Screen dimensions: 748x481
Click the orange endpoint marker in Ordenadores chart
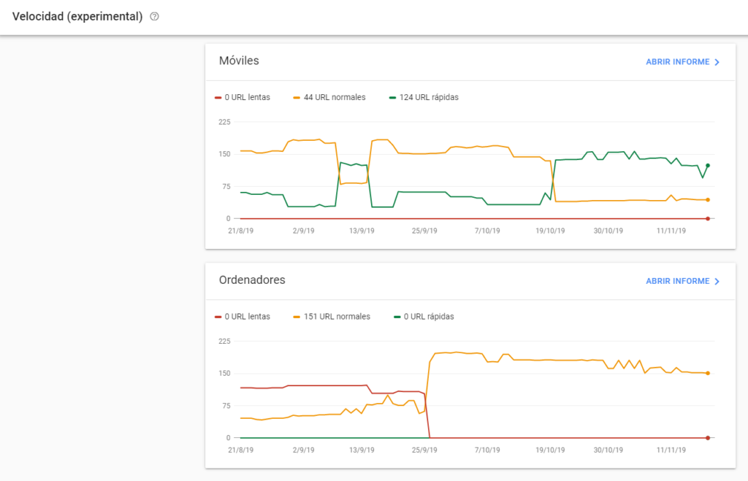click(x=708, y=373)
